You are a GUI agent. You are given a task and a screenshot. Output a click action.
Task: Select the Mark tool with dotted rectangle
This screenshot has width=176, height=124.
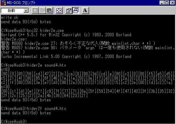coord(35,11)
